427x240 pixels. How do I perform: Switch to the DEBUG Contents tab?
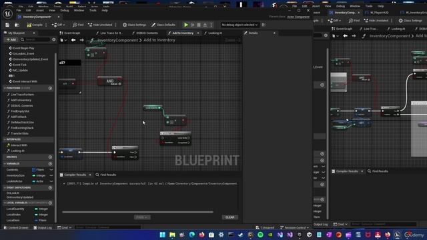145,33
